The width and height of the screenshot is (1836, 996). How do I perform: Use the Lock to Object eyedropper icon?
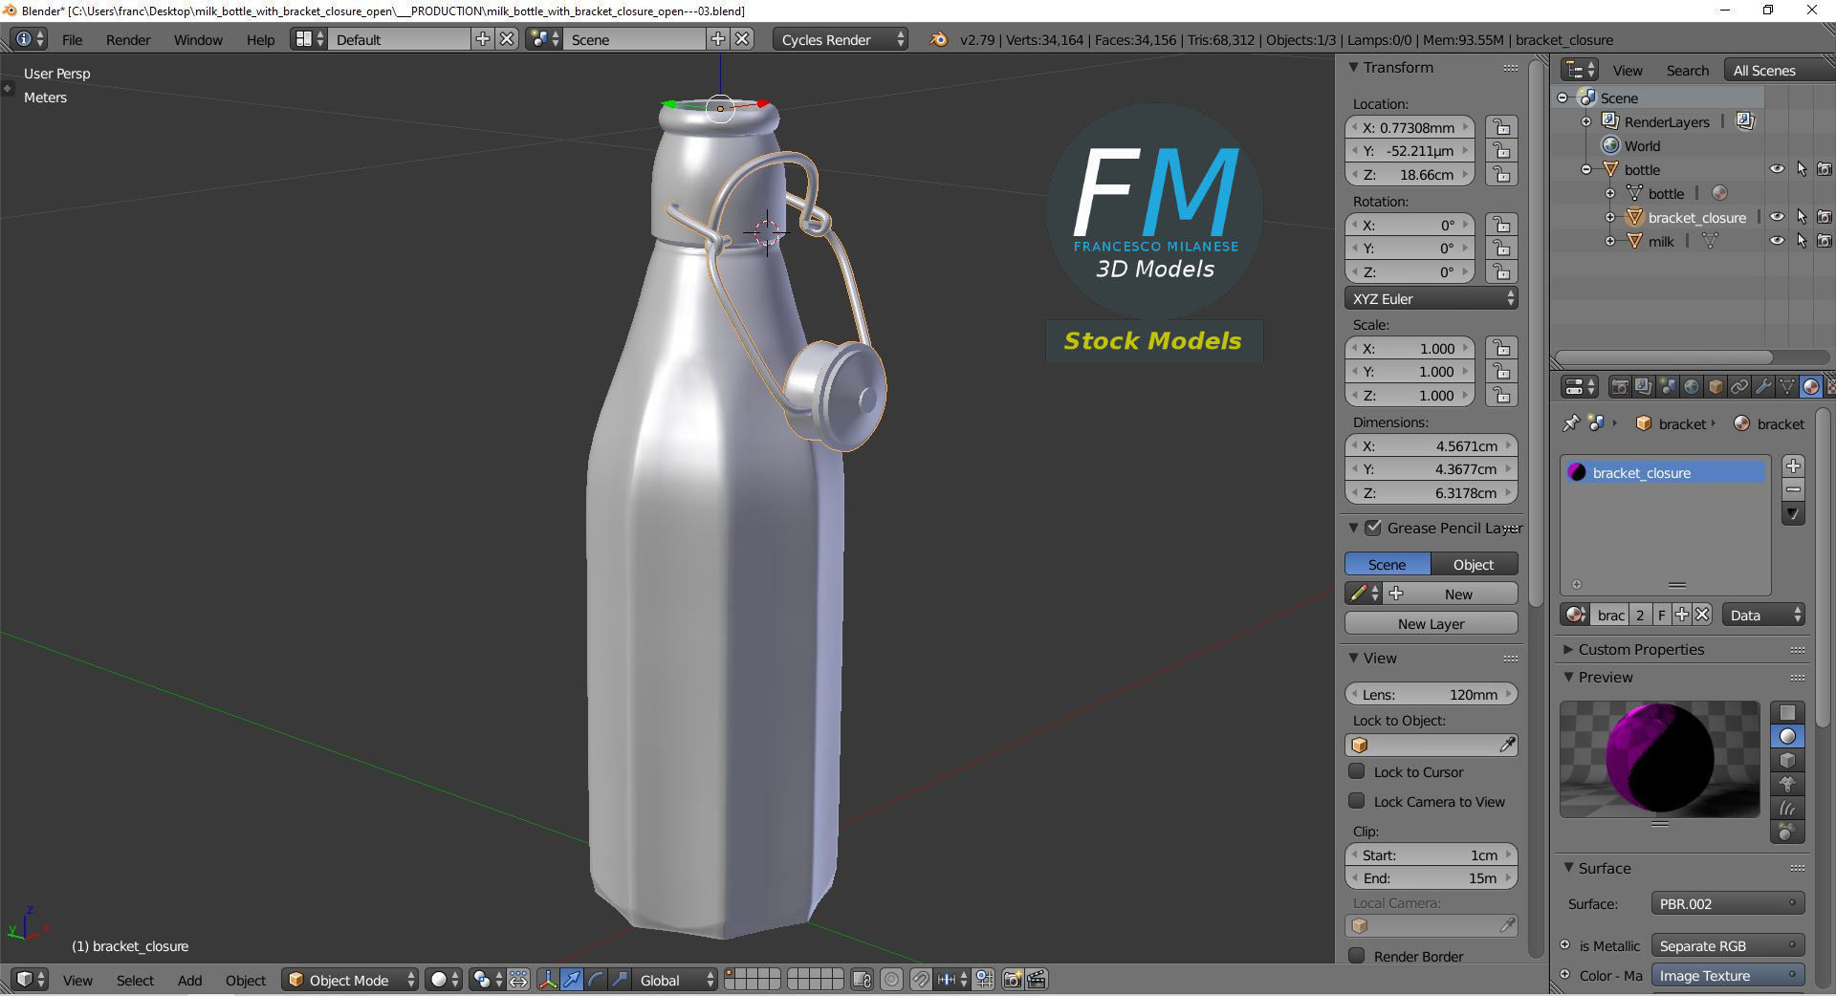click(1507, 745)
